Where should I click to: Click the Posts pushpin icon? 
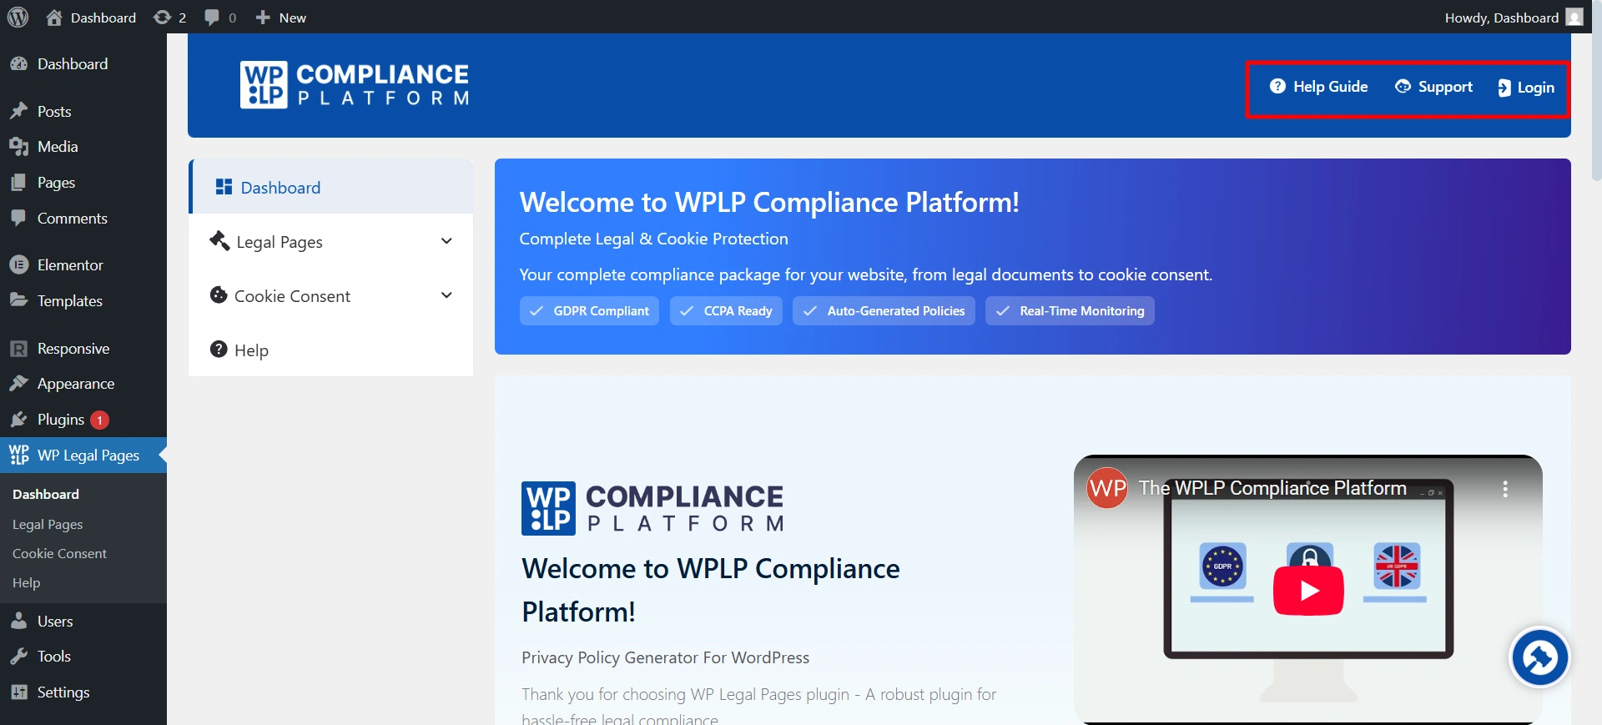point(18,111)
